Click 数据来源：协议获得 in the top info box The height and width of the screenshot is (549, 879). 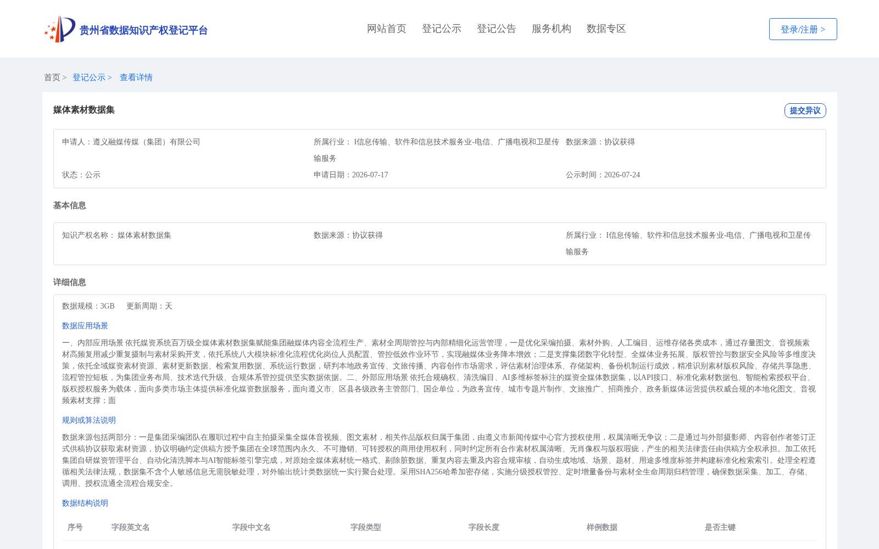point(600,142)
